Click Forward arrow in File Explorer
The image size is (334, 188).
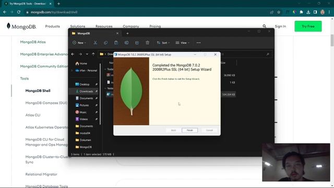[x=80, y=54]
